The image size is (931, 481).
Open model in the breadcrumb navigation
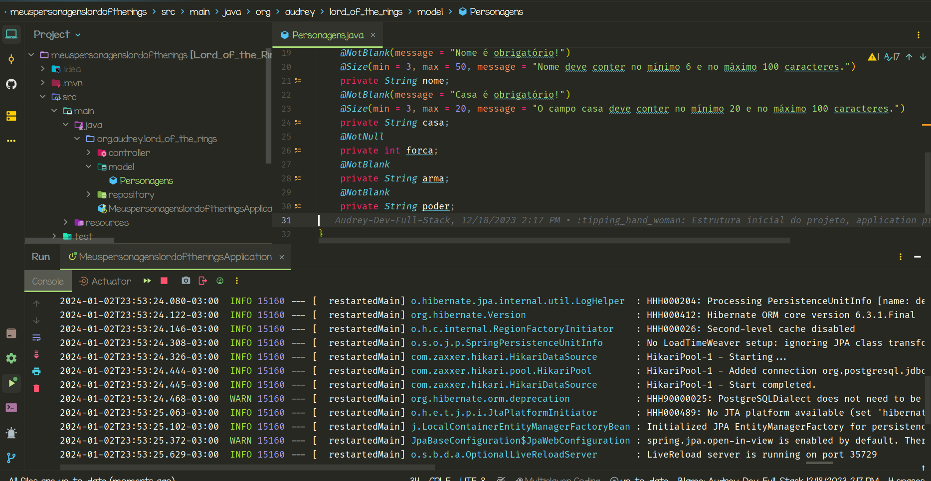429,11
